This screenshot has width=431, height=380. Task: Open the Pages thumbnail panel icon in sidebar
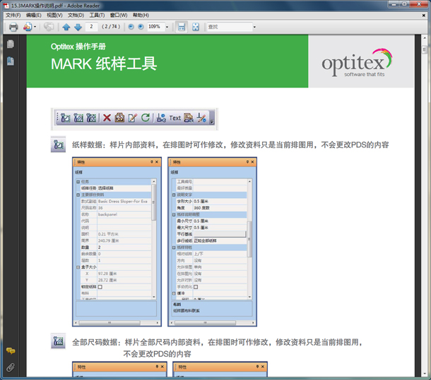(x=11, y=44)
